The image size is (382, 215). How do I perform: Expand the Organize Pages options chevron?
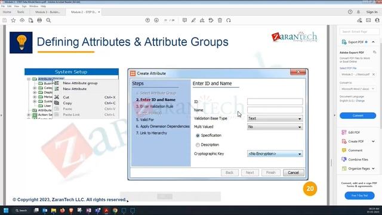click(x=373, y=168)
